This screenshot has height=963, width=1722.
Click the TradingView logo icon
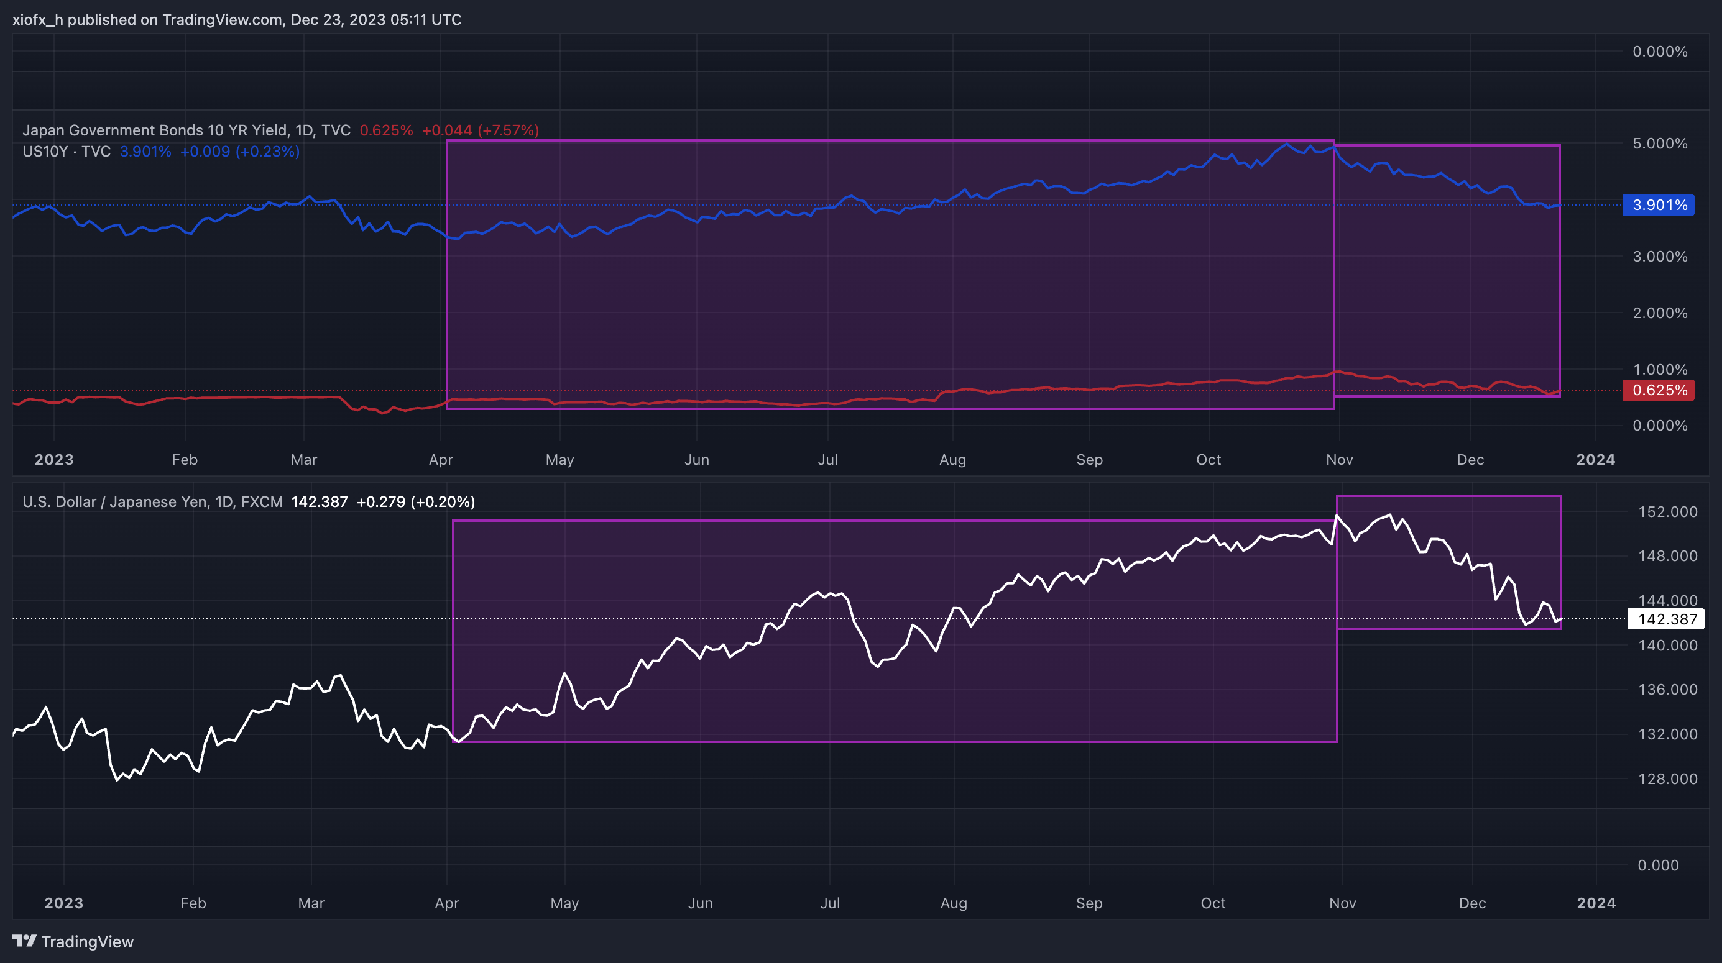(x=24, y=941)
